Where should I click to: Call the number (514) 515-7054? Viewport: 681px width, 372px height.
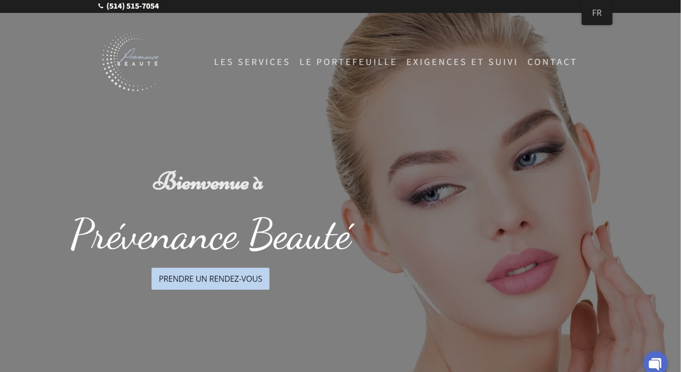click(132, 6)
